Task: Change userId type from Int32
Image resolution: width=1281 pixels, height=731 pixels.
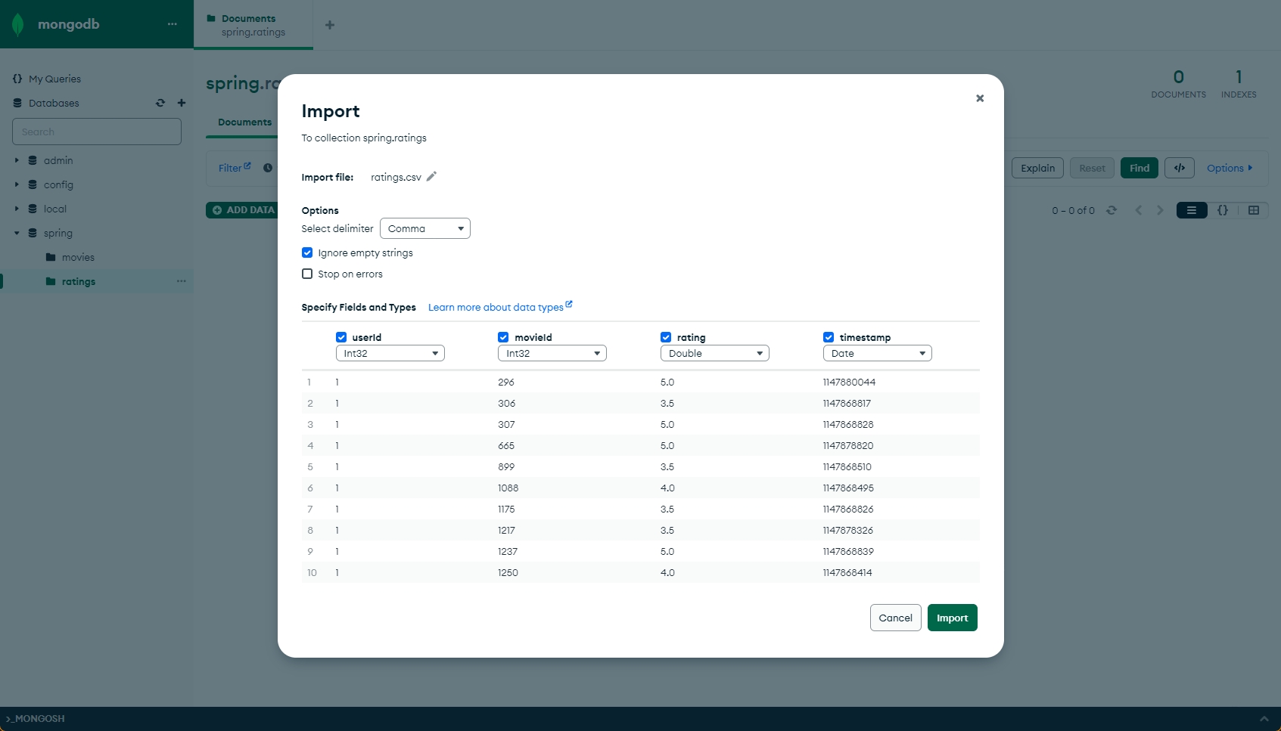Action: (390, 353)
